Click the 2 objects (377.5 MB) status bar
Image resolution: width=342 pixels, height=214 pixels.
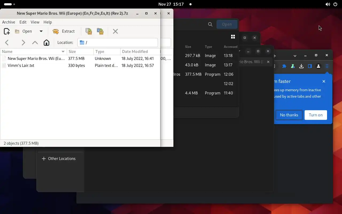(21, 143)
